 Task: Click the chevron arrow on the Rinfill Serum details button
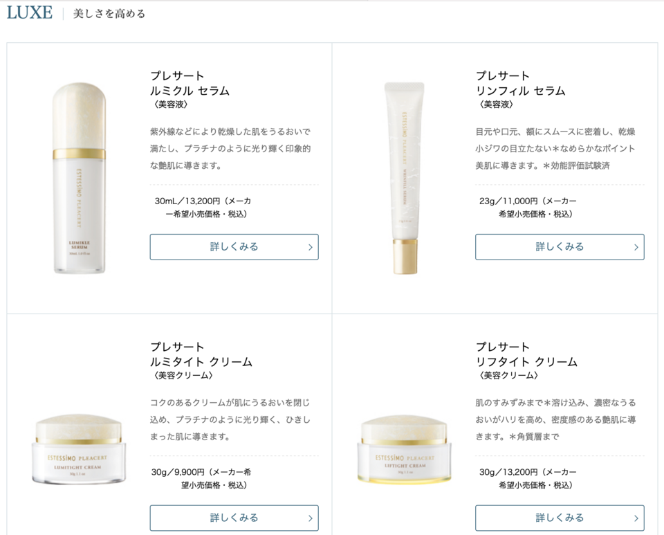click(x=636, y=247)
